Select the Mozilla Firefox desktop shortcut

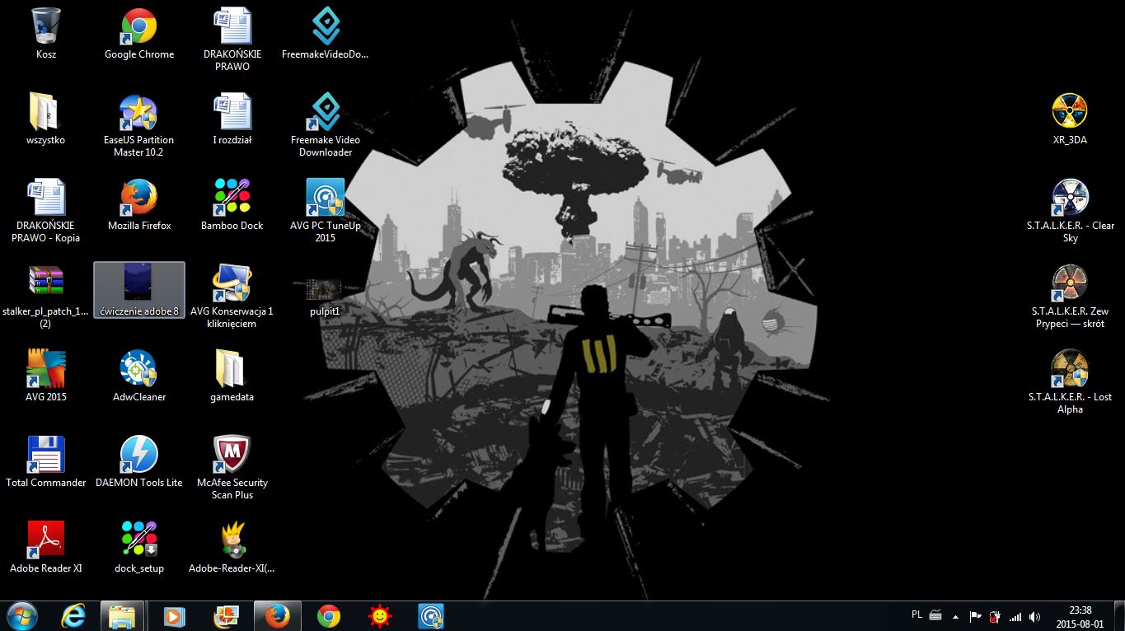coord(139,206)
